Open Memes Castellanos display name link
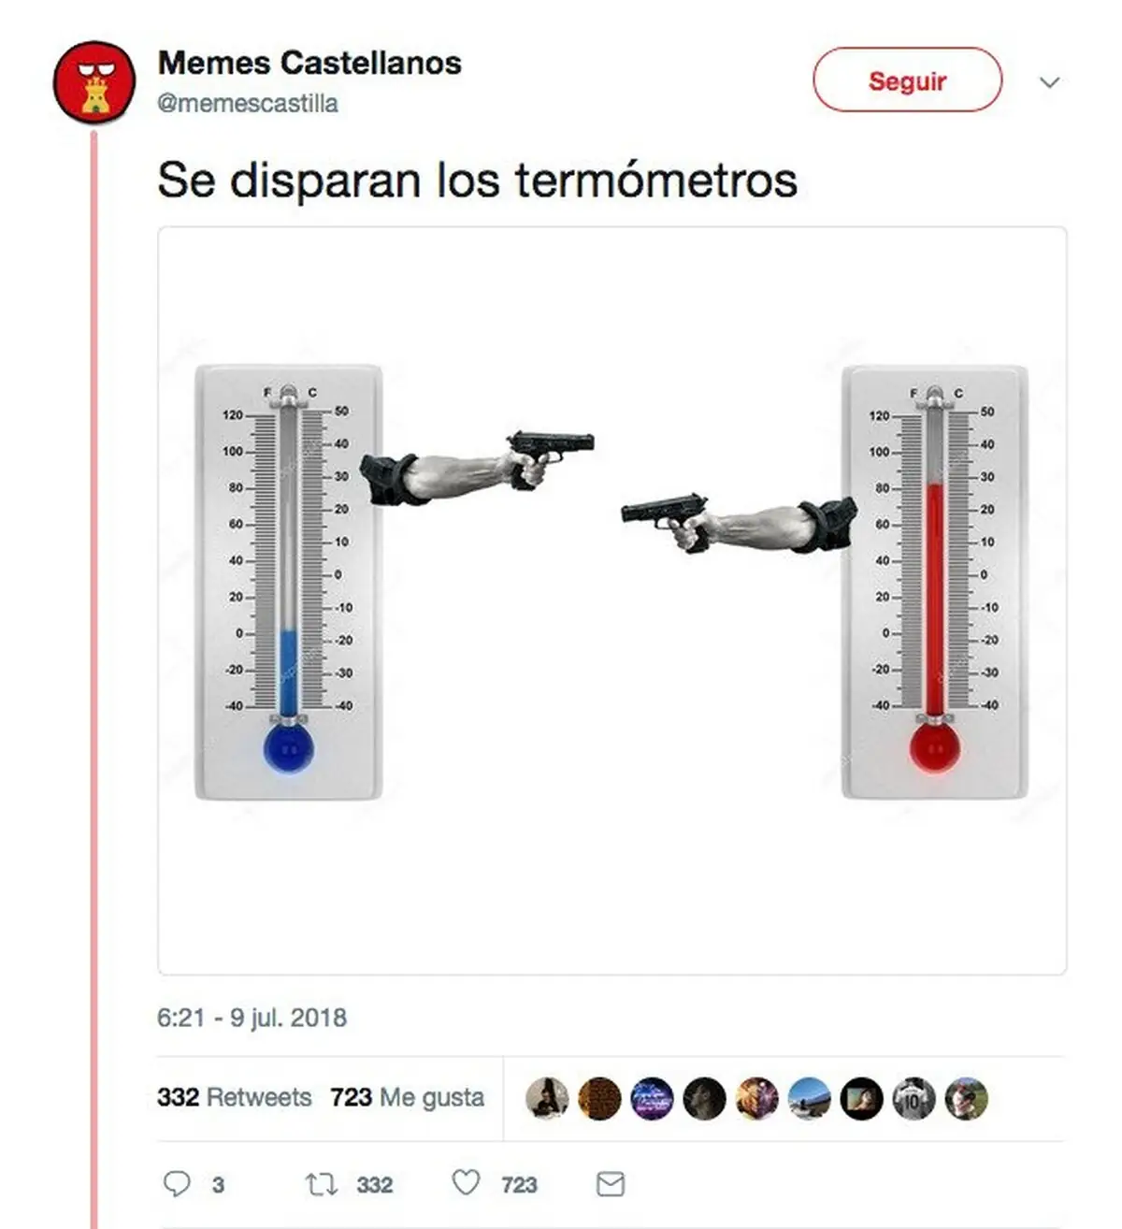 pos(309,63)
